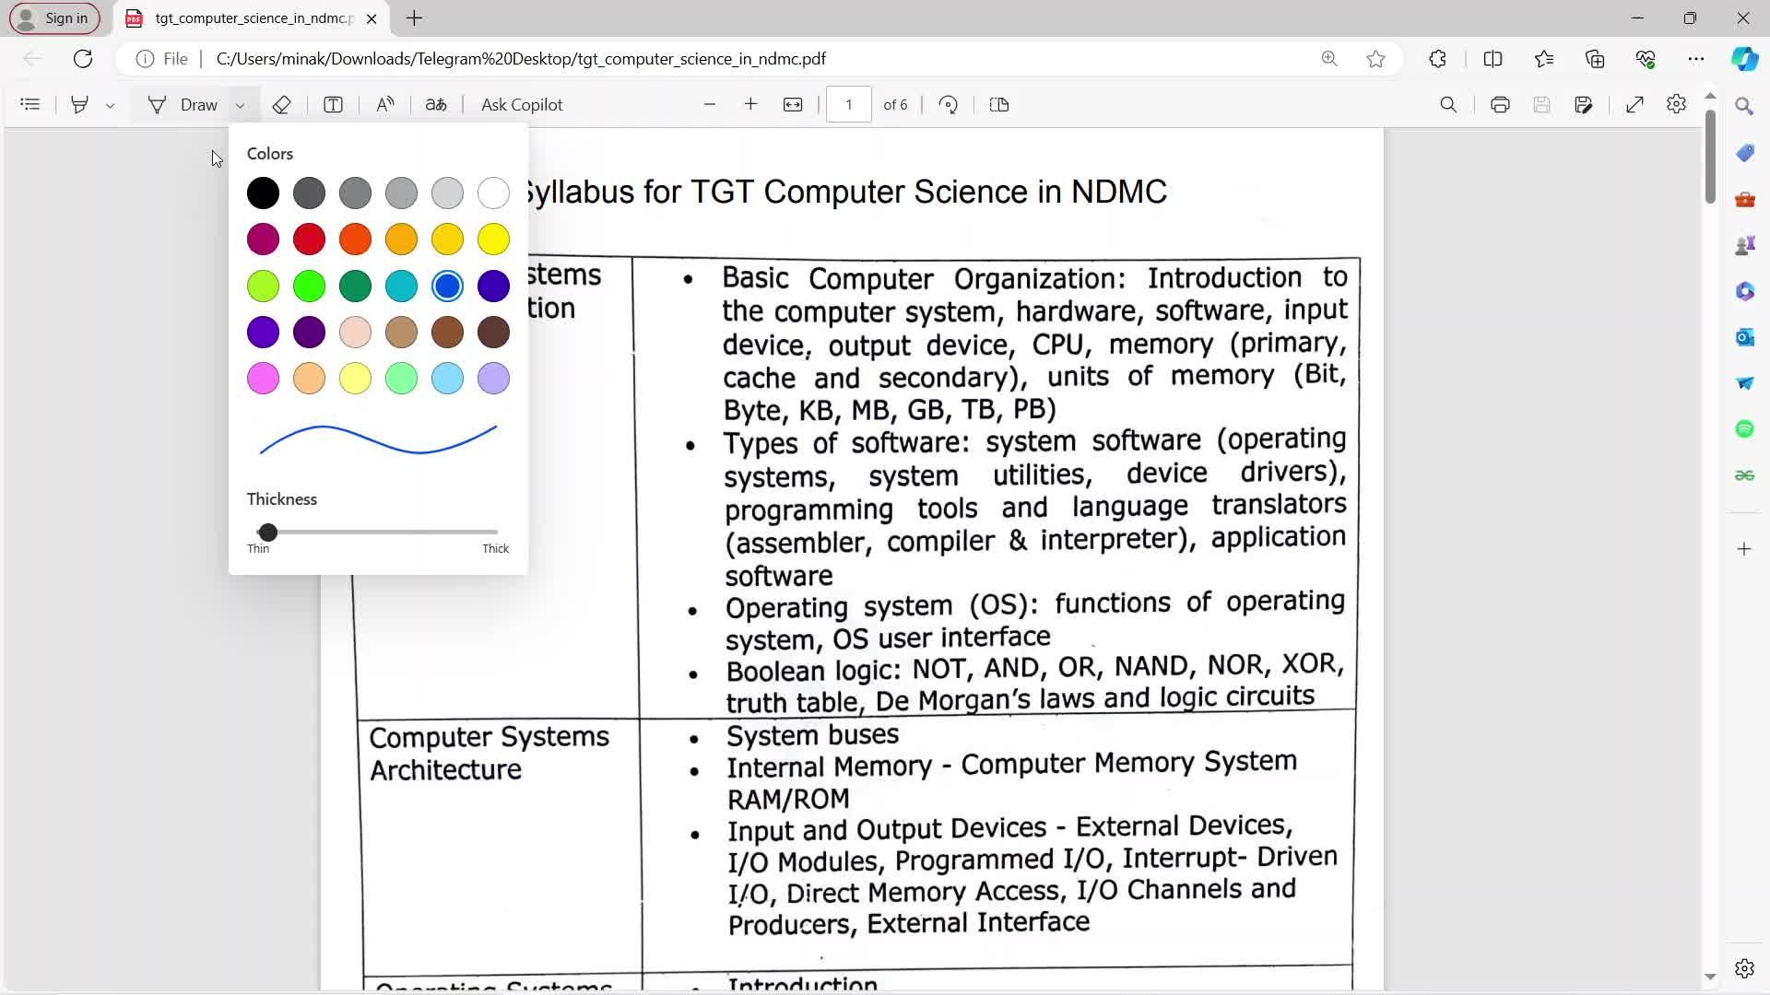Print the PDF document
1770x995 pixels.
pyautogui.click(x=1500, y=105)
